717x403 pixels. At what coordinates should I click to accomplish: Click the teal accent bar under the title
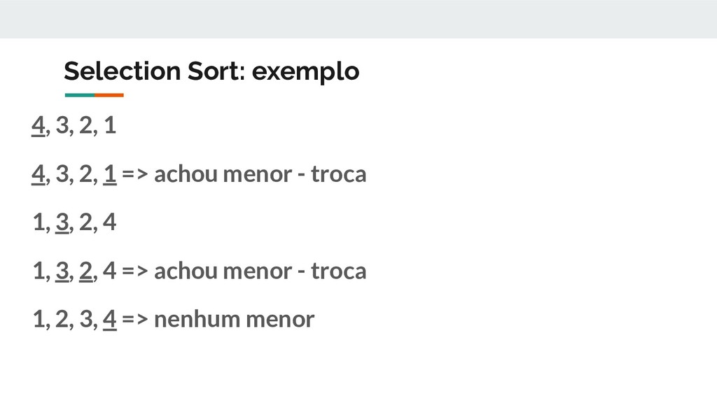[x=80, y=95]
